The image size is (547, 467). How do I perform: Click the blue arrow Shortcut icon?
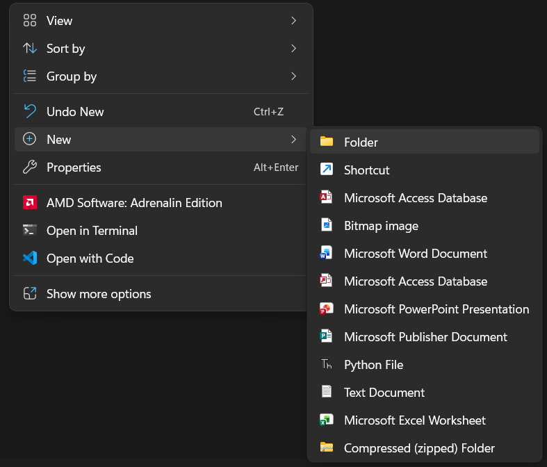[x=327, y=169]
